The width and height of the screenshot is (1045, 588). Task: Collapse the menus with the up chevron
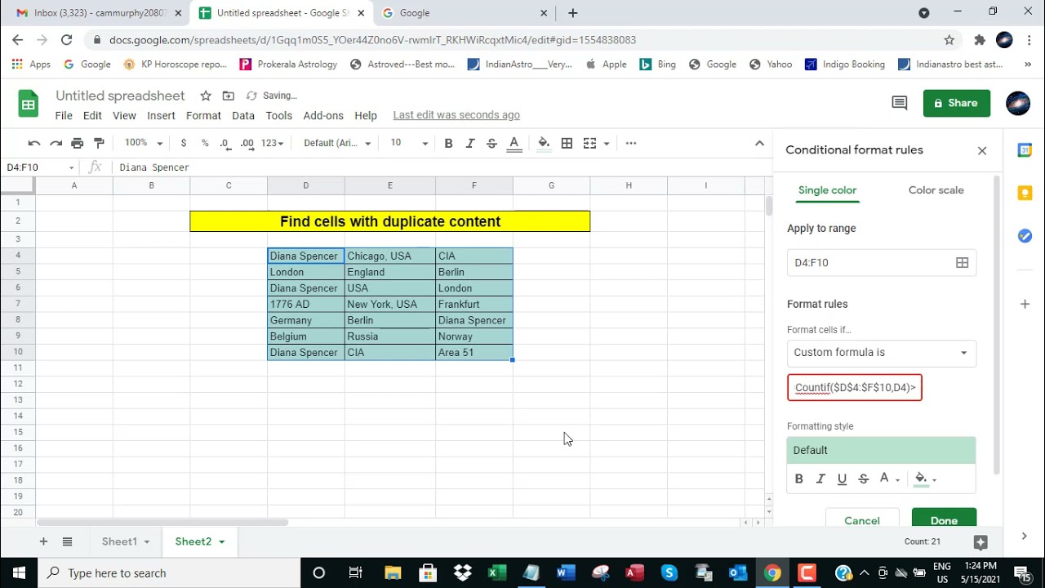(759, 143)
